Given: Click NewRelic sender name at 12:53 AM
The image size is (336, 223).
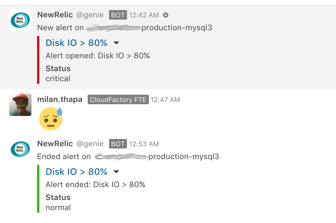Looking at the screenshot, I should tap(55, 143).
